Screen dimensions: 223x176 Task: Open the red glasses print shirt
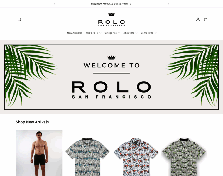coord(136,157)
